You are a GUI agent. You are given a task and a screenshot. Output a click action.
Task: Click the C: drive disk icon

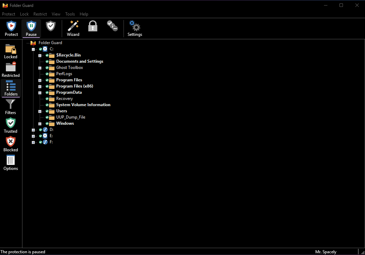[x=45, y=49]
